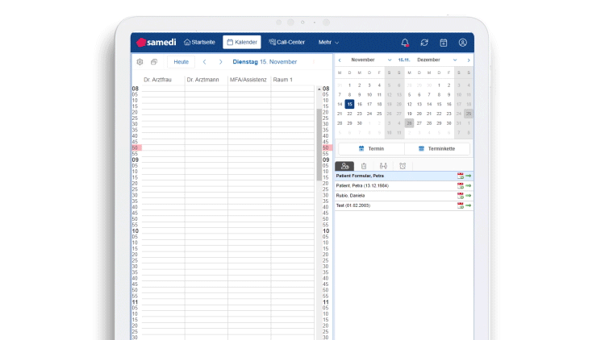The width and height of the screenshot is (605, 340).
Task: Select November 30 in mini calendar
Action: point(359,123)
